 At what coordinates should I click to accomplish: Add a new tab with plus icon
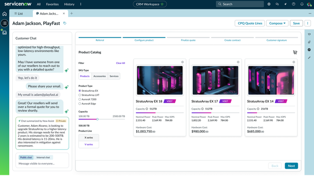(x=72, y=14)
